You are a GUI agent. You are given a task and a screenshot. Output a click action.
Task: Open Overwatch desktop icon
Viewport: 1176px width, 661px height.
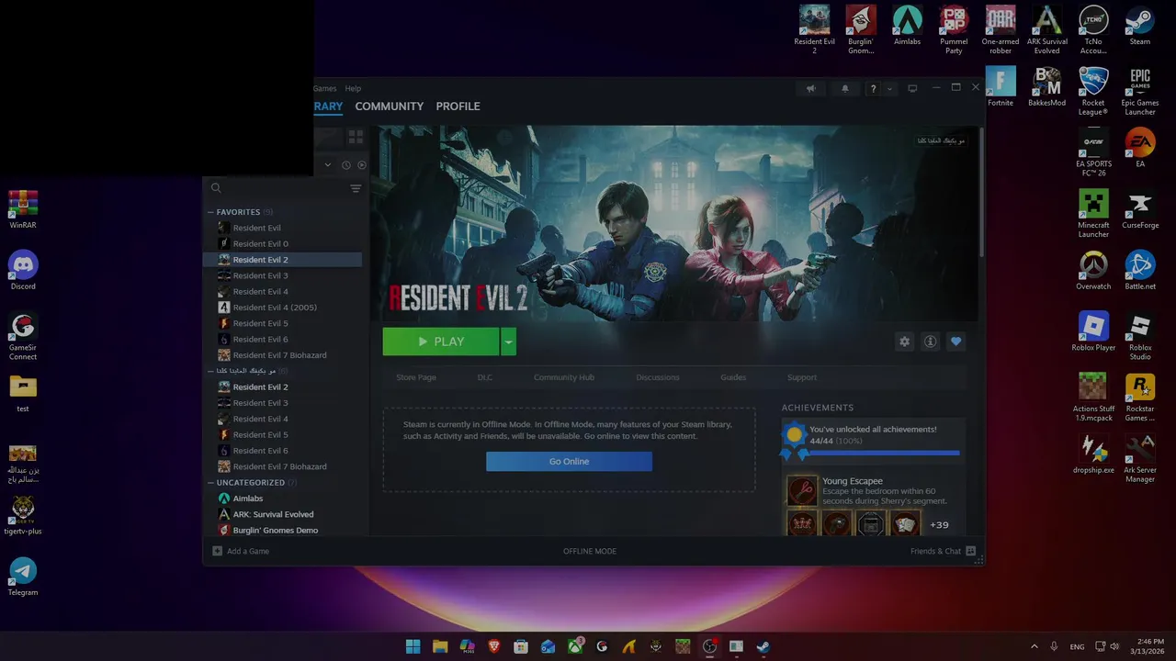(1093, 270)
